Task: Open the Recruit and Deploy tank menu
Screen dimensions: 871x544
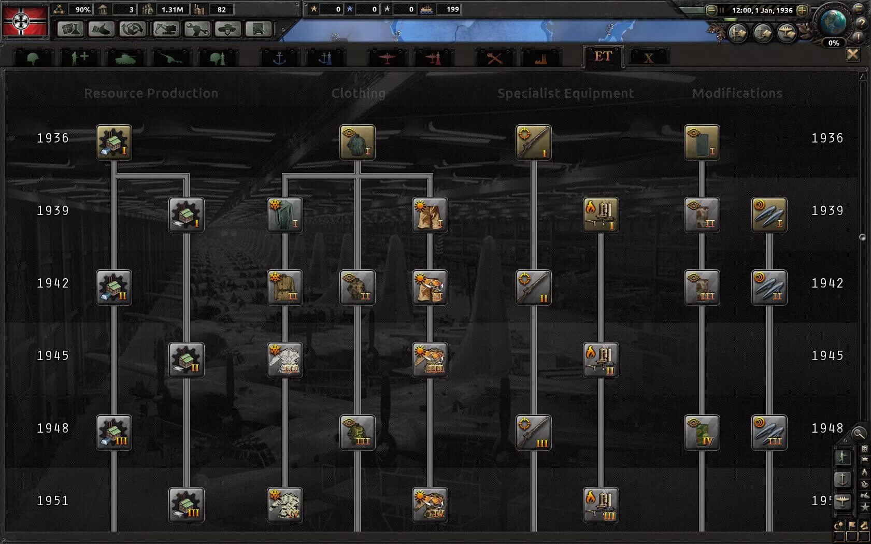Action: (228, 28)
